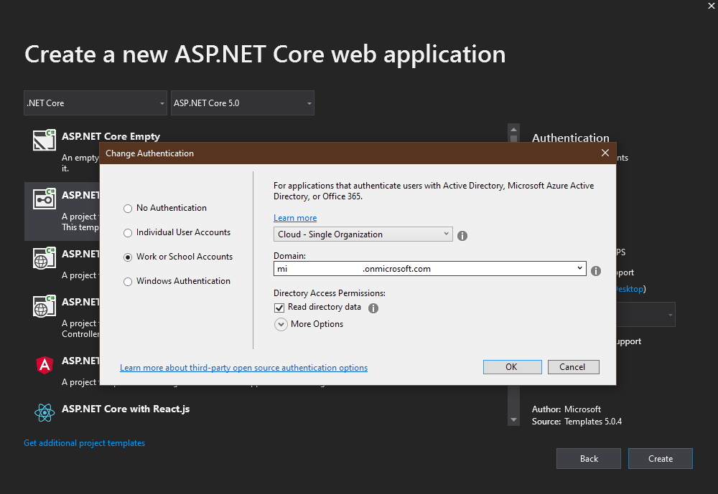This screenshot has width=718, height=494.
Task: Click info icon next to Read directory data
Action: [373, 308]
